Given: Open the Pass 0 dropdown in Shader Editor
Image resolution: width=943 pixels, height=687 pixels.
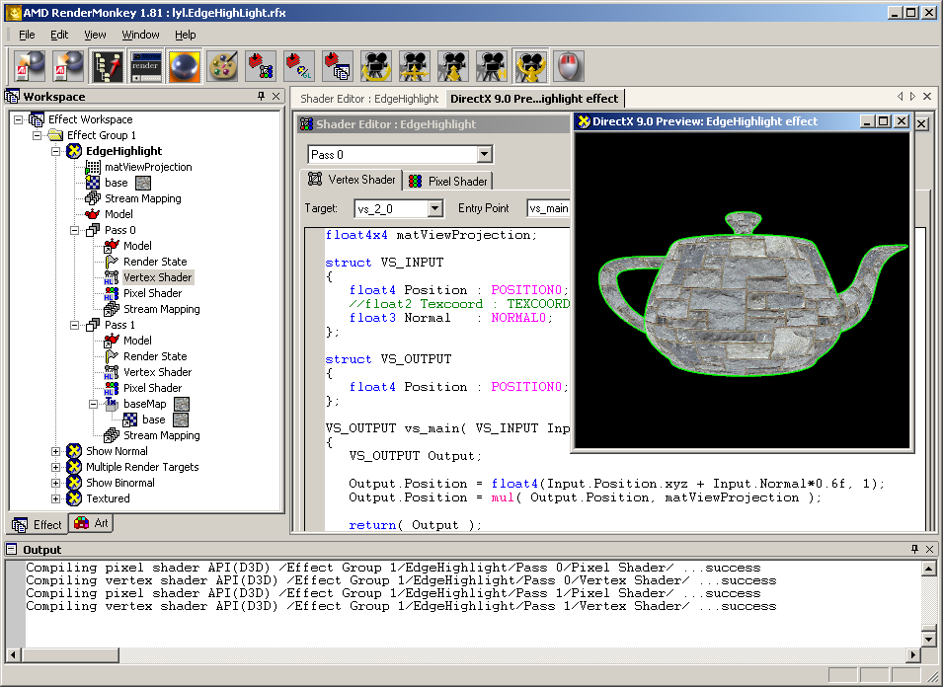Looking at the screenshot, I should point(484,154).
